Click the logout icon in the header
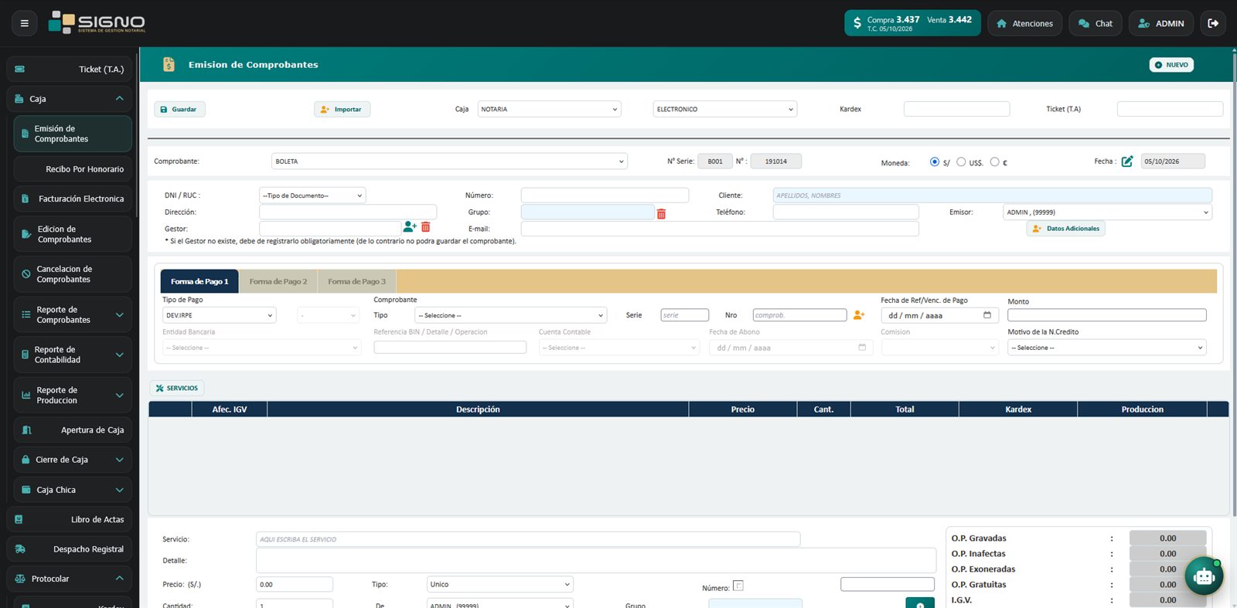1237x608 pixels. [x=1213, y=23]
